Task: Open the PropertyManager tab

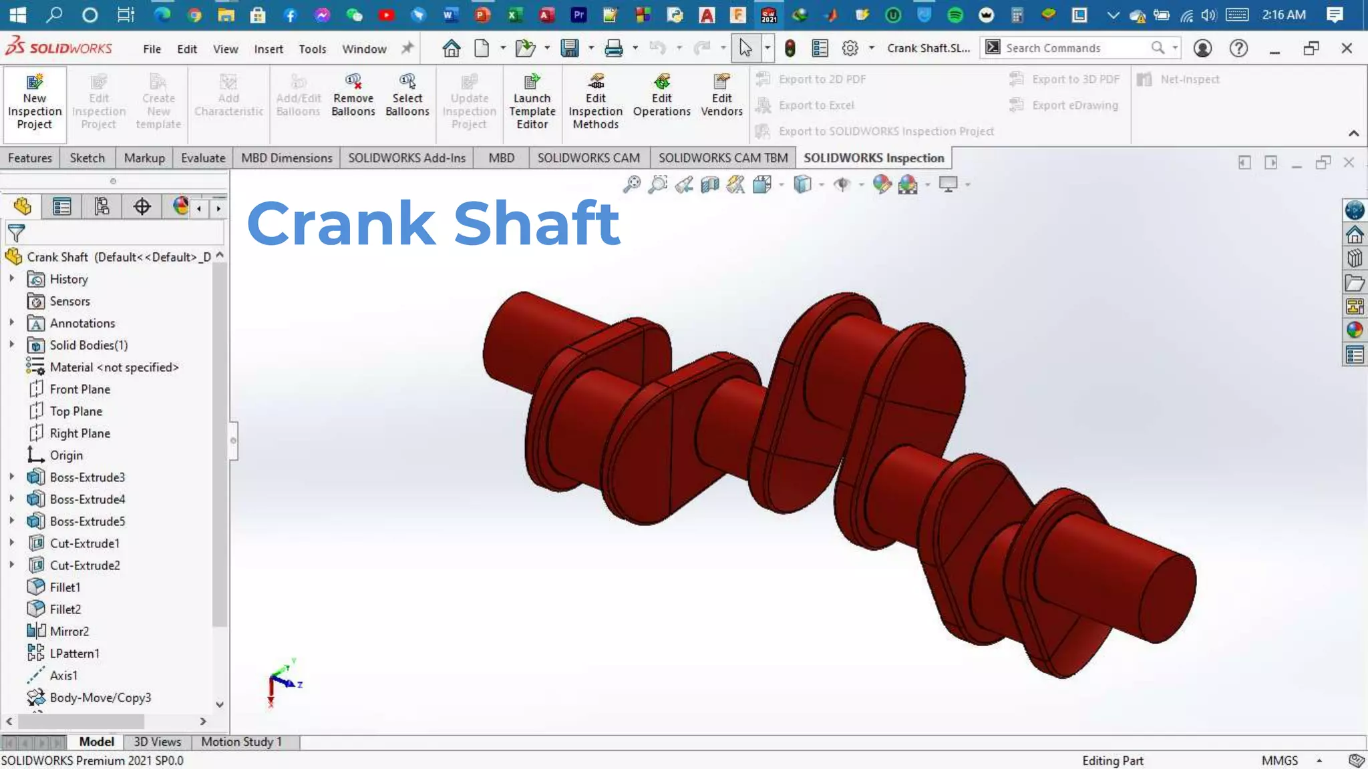Action: [x=61, y=207]
